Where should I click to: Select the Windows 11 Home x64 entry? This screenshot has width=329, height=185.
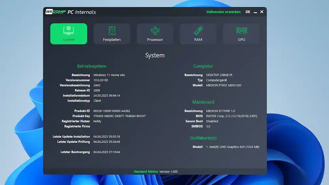[x=109, y=75]
